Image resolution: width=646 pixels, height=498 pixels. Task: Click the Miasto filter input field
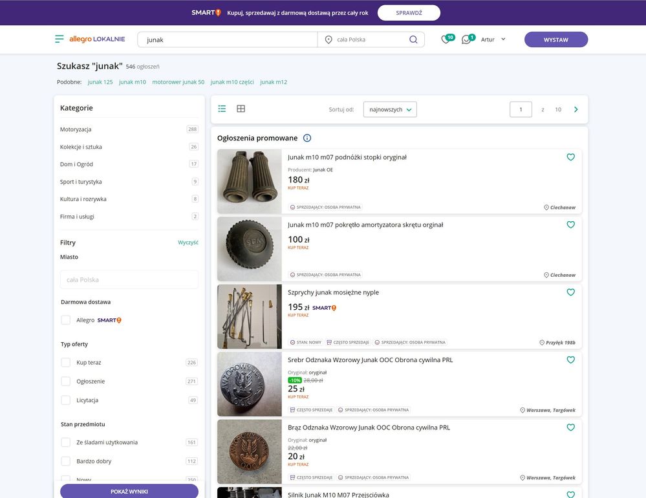129,279
